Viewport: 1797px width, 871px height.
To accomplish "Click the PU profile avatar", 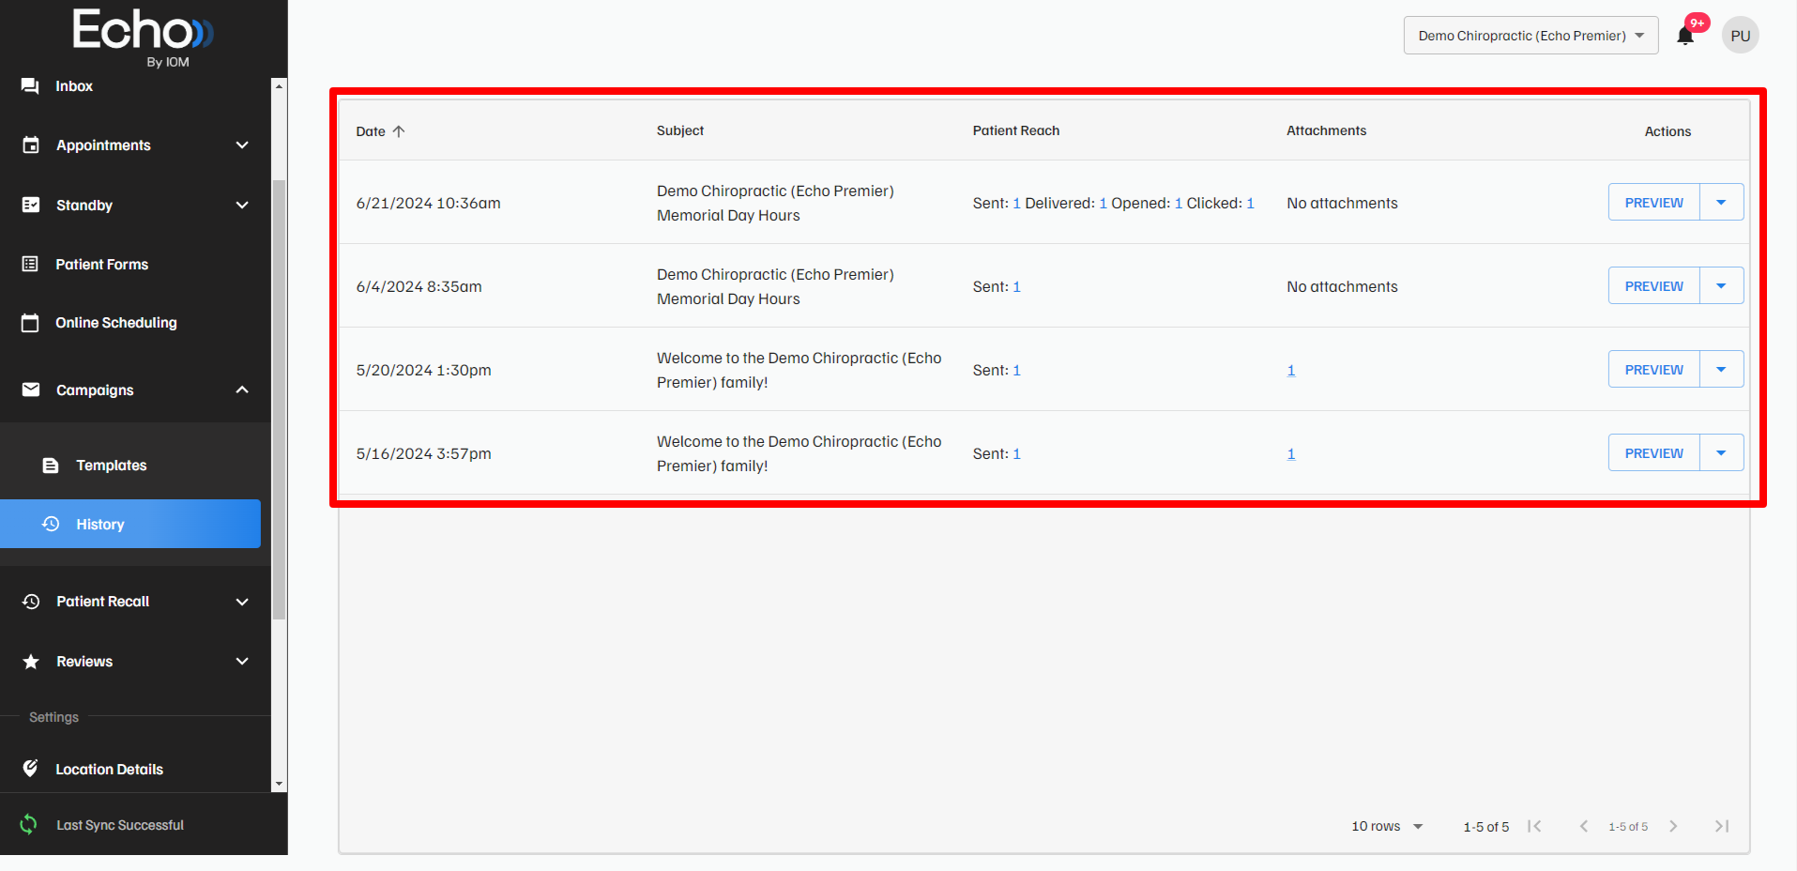I will tap(1740, 35).
